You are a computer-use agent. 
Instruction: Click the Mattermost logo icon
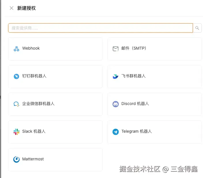click(x=16, y=159)
